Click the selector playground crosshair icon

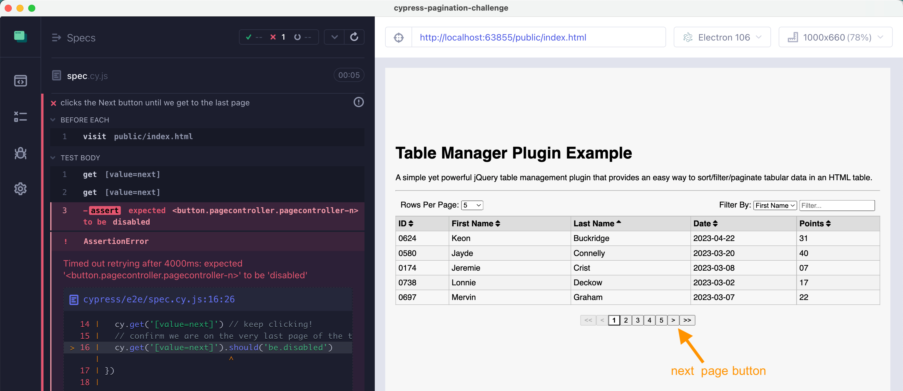coord(399,38)
